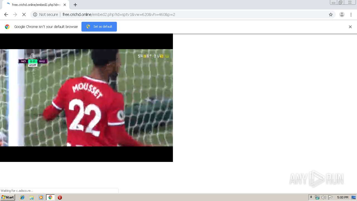The width and height of the screenshot is (357, 201).
Task: Open a new tab
Action: click(75, 5)
